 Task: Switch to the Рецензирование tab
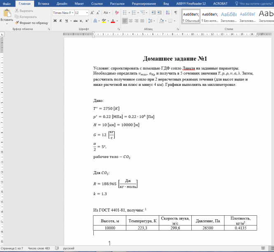[144, 3]
